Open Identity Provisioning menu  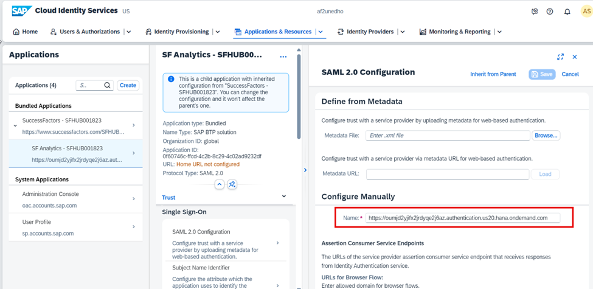[x=178, y=32]
